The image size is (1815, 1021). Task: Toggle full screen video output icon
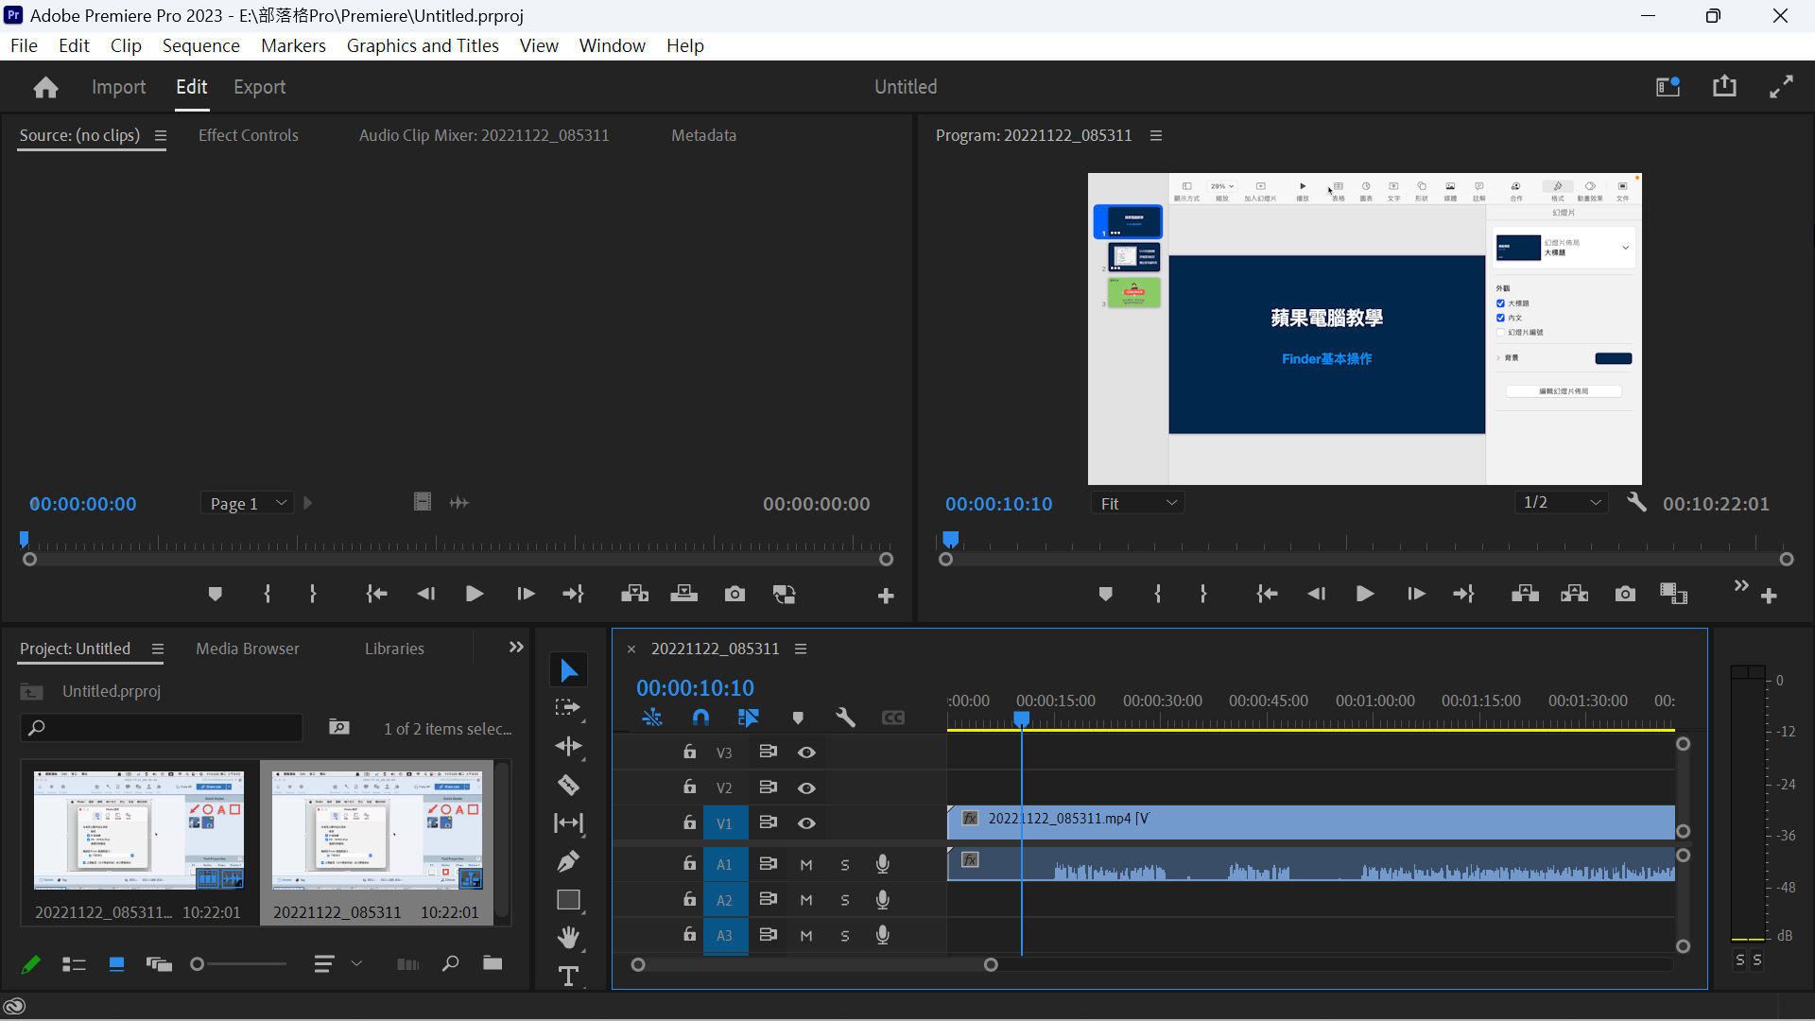coord(1782,87)
